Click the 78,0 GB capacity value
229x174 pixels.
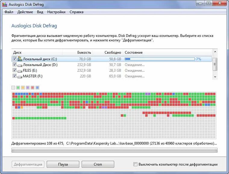(x=85, y=59)
